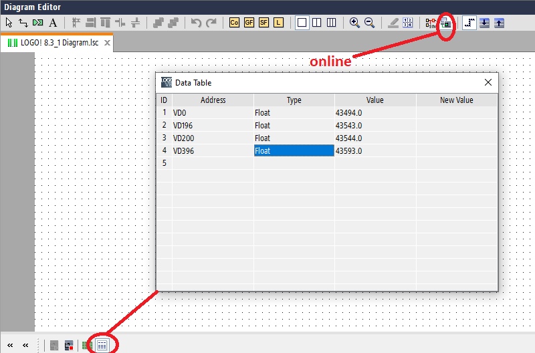Open the Special Functions SF palette
This screenshot has height=353, width=535.
tap(263, 23)
